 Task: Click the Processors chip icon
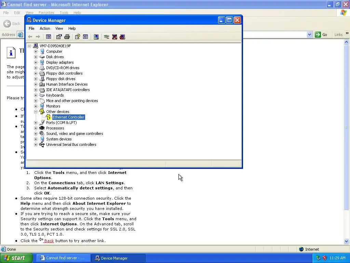42,128
